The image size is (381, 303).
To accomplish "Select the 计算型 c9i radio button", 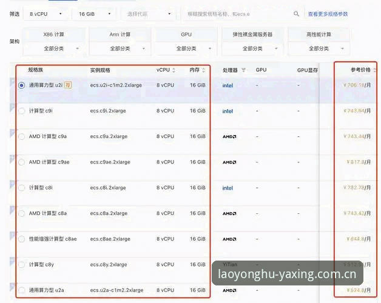I will [x=22, y=111].
